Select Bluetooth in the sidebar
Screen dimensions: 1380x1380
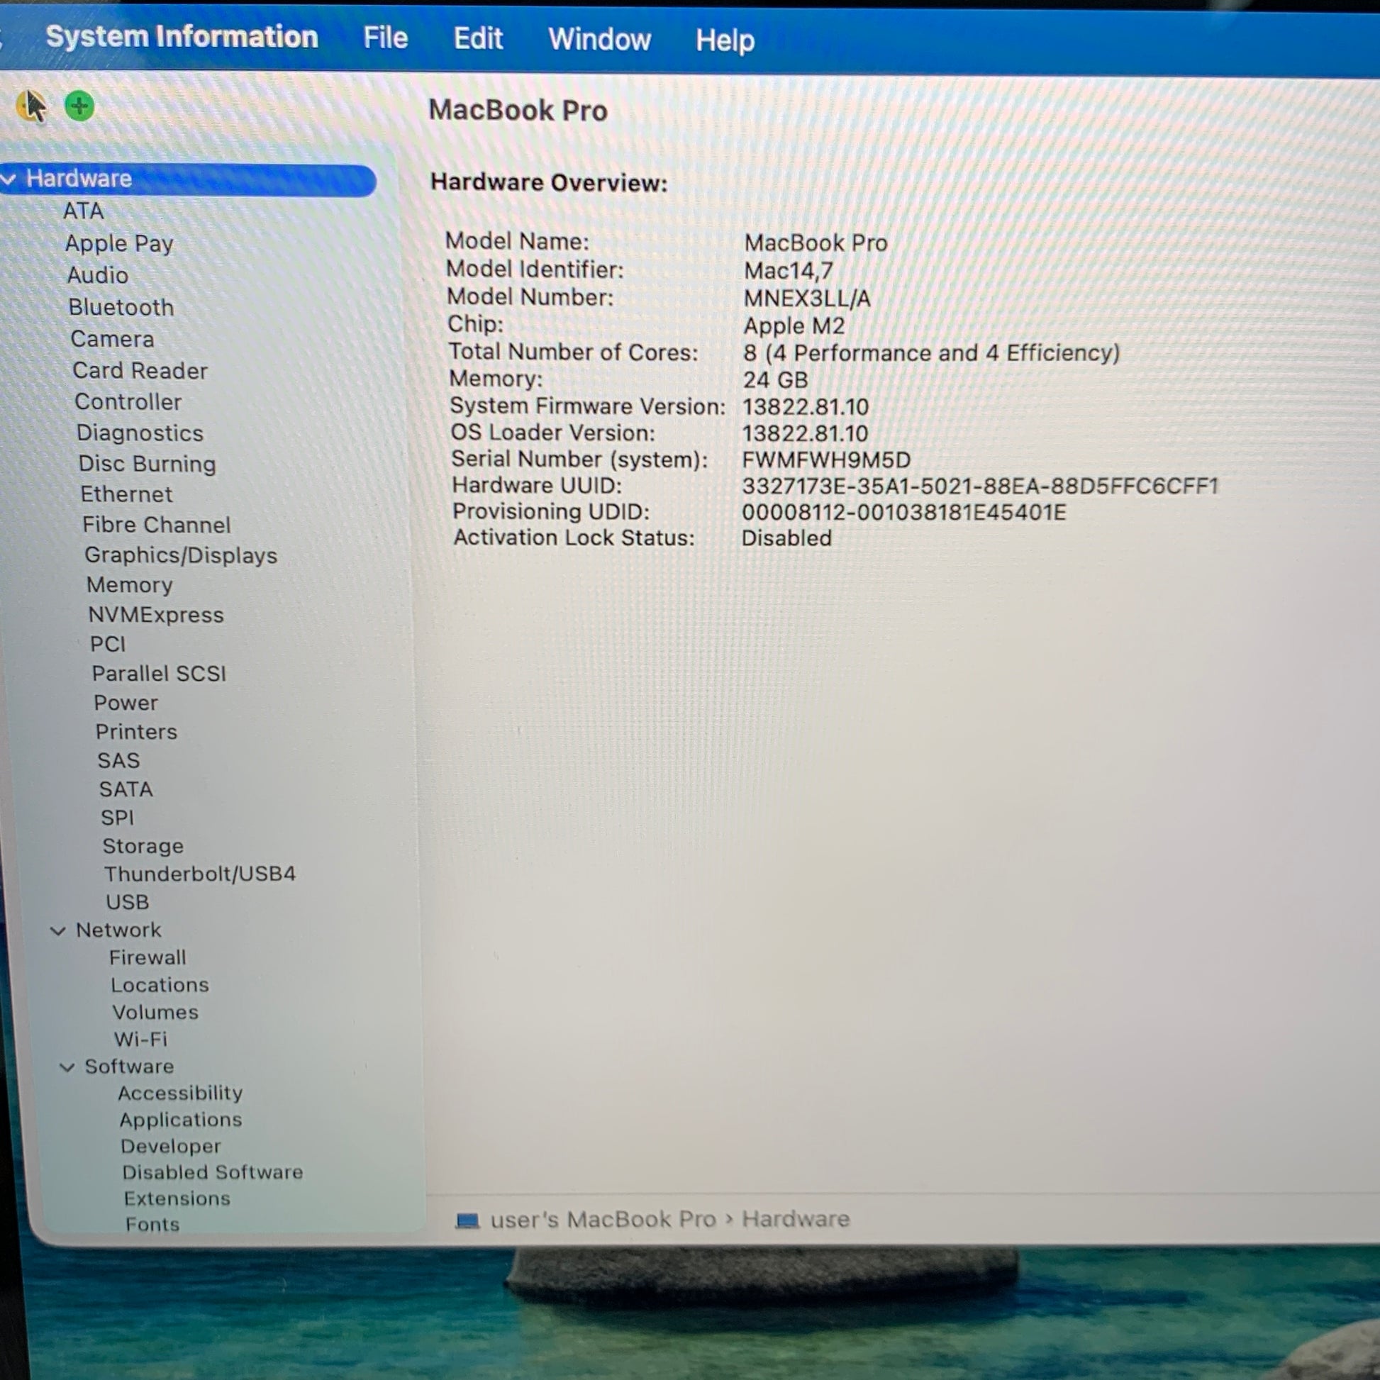[121, 307]
